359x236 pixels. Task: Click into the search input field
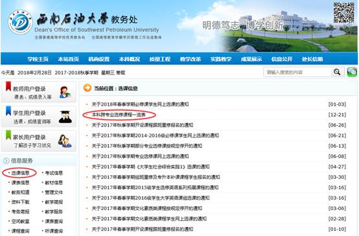pyautogui.click(x=297, y=72)
